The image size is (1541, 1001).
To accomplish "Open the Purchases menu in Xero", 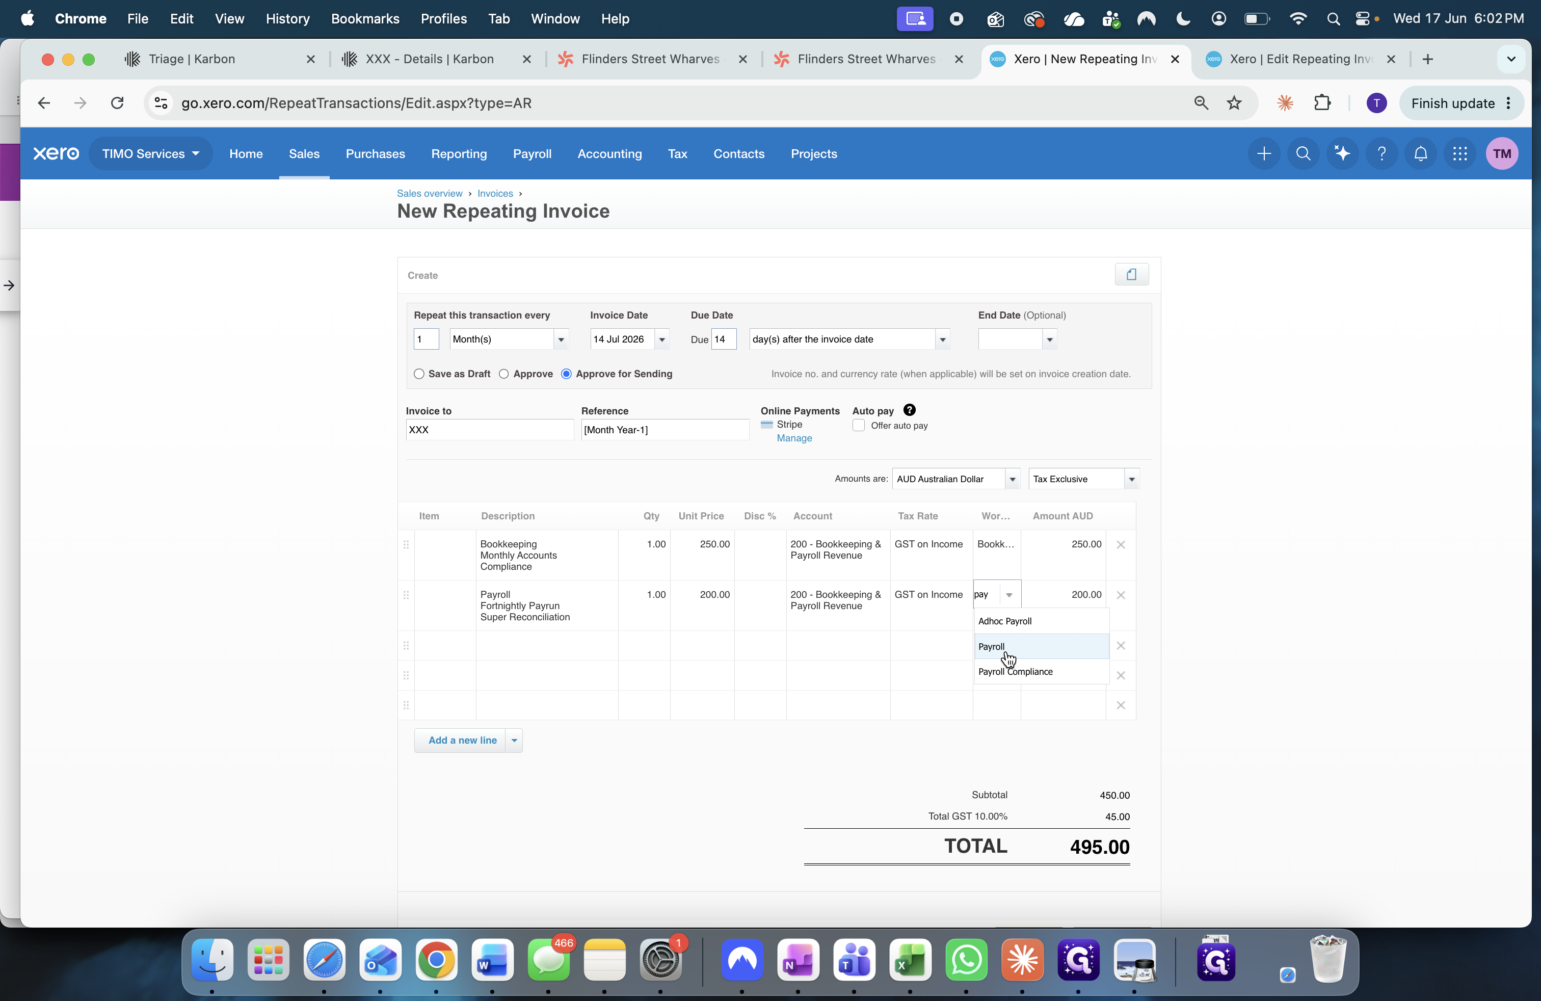I will click(376, 153).
